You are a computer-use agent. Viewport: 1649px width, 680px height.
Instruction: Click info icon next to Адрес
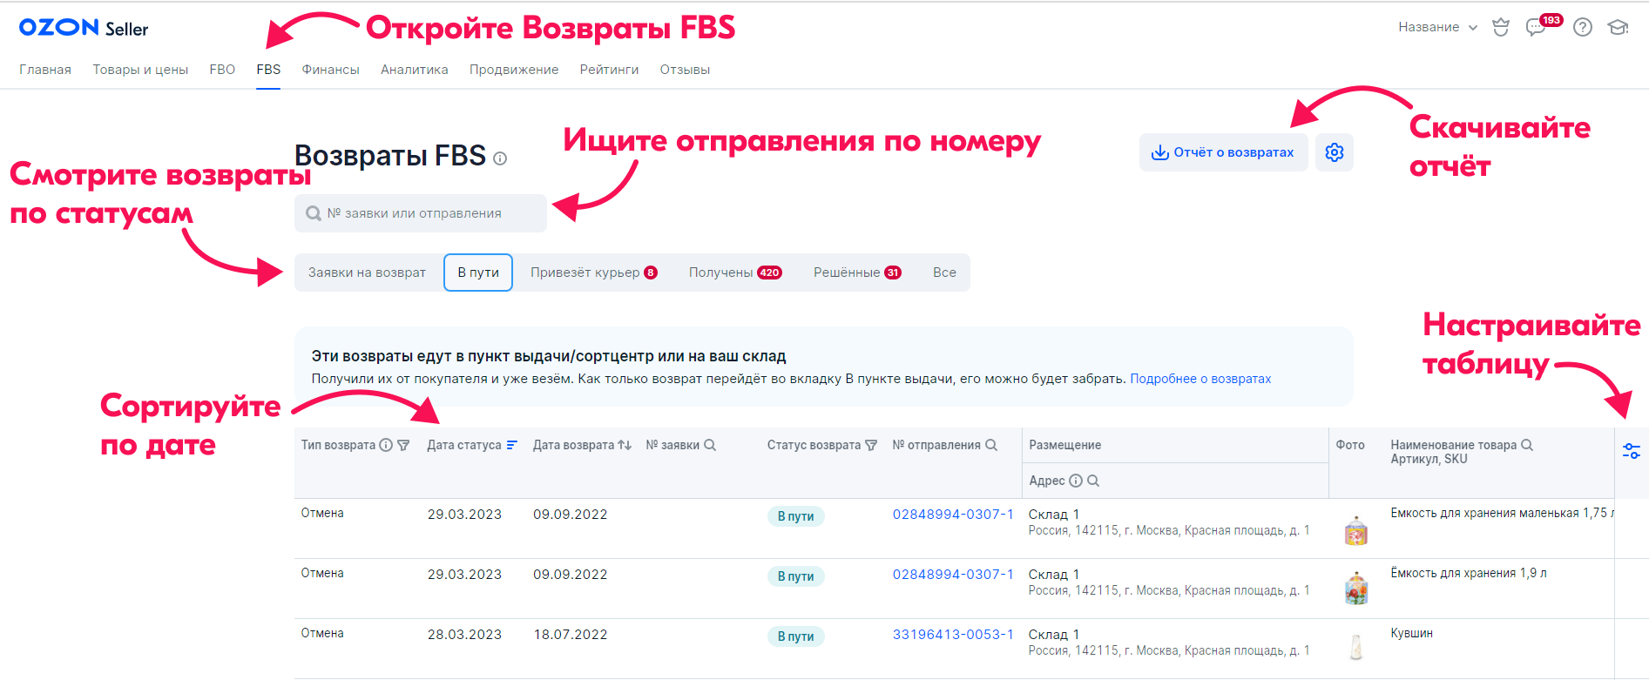(1076, 481)
